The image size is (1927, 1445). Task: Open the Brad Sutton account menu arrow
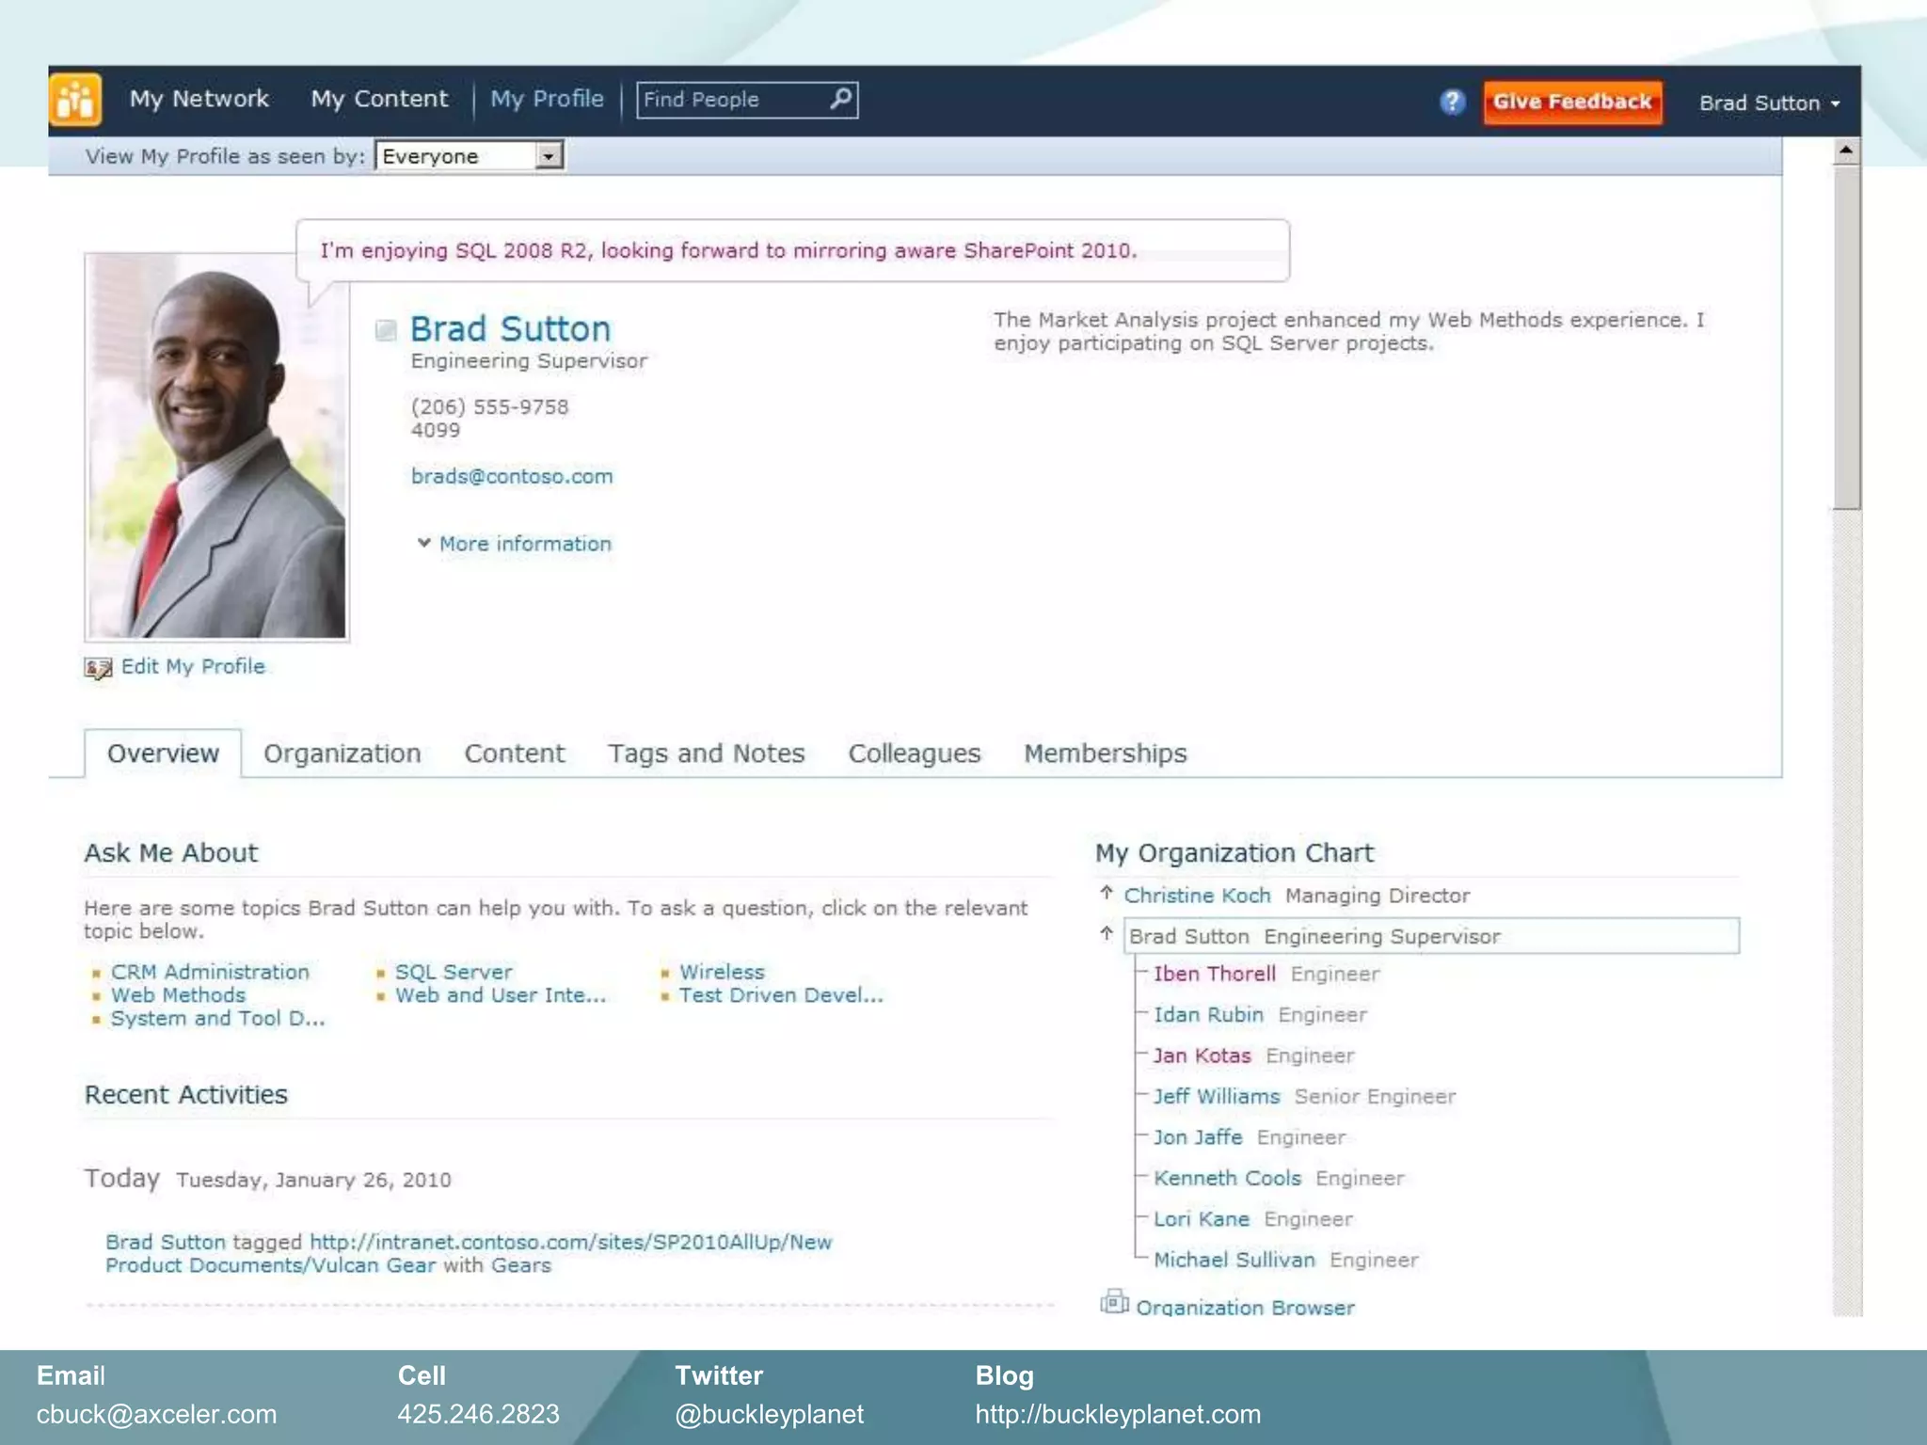tap(1835, 104)
